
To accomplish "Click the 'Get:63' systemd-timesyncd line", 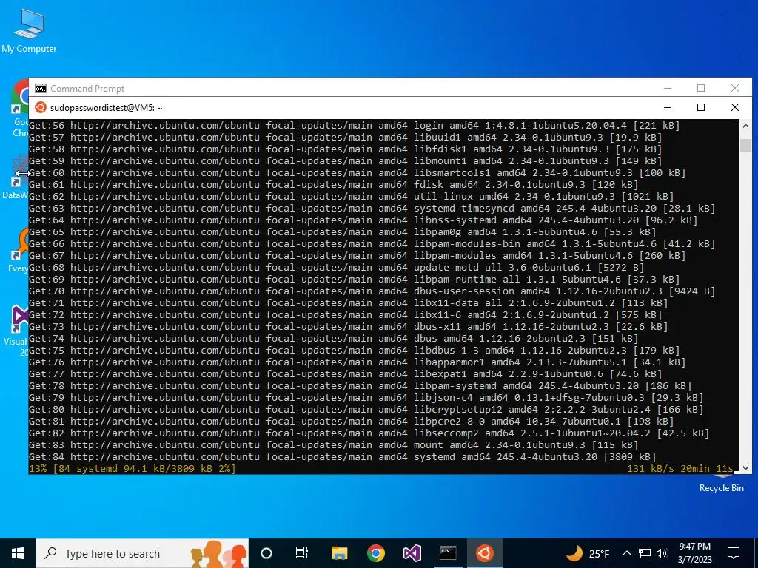I will click(372, 208).
